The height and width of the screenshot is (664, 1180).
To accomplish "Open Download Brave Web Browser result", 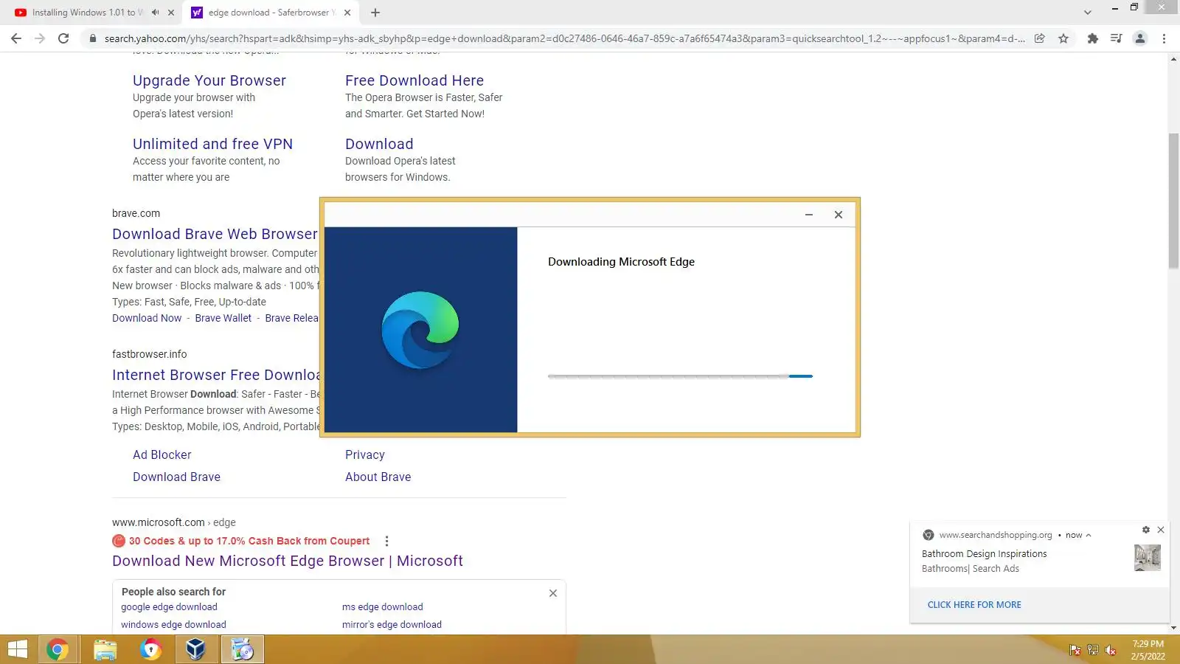I will (215, 234).
